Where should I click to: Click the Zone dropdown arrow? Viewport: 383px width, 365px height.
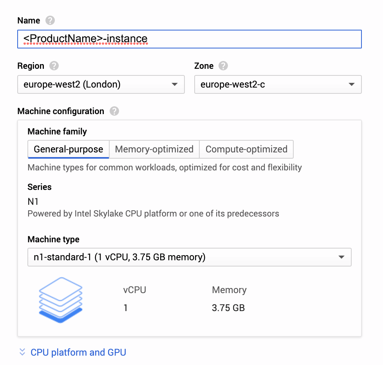(352, 84)
